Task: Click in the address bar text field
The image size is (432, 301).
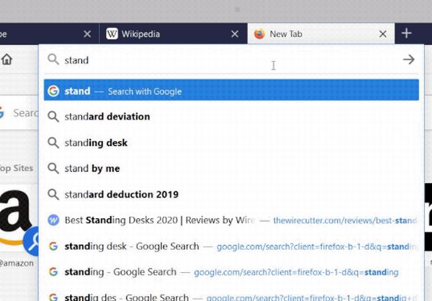Action: [x=216, y=60]
